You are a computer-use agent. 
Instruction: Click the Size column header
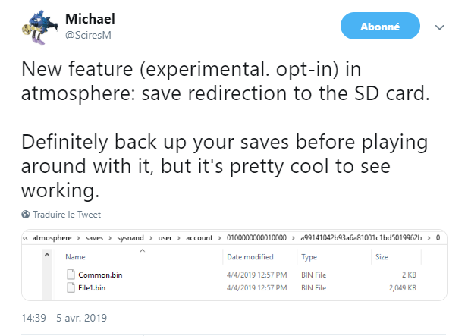tap(382, 256)
